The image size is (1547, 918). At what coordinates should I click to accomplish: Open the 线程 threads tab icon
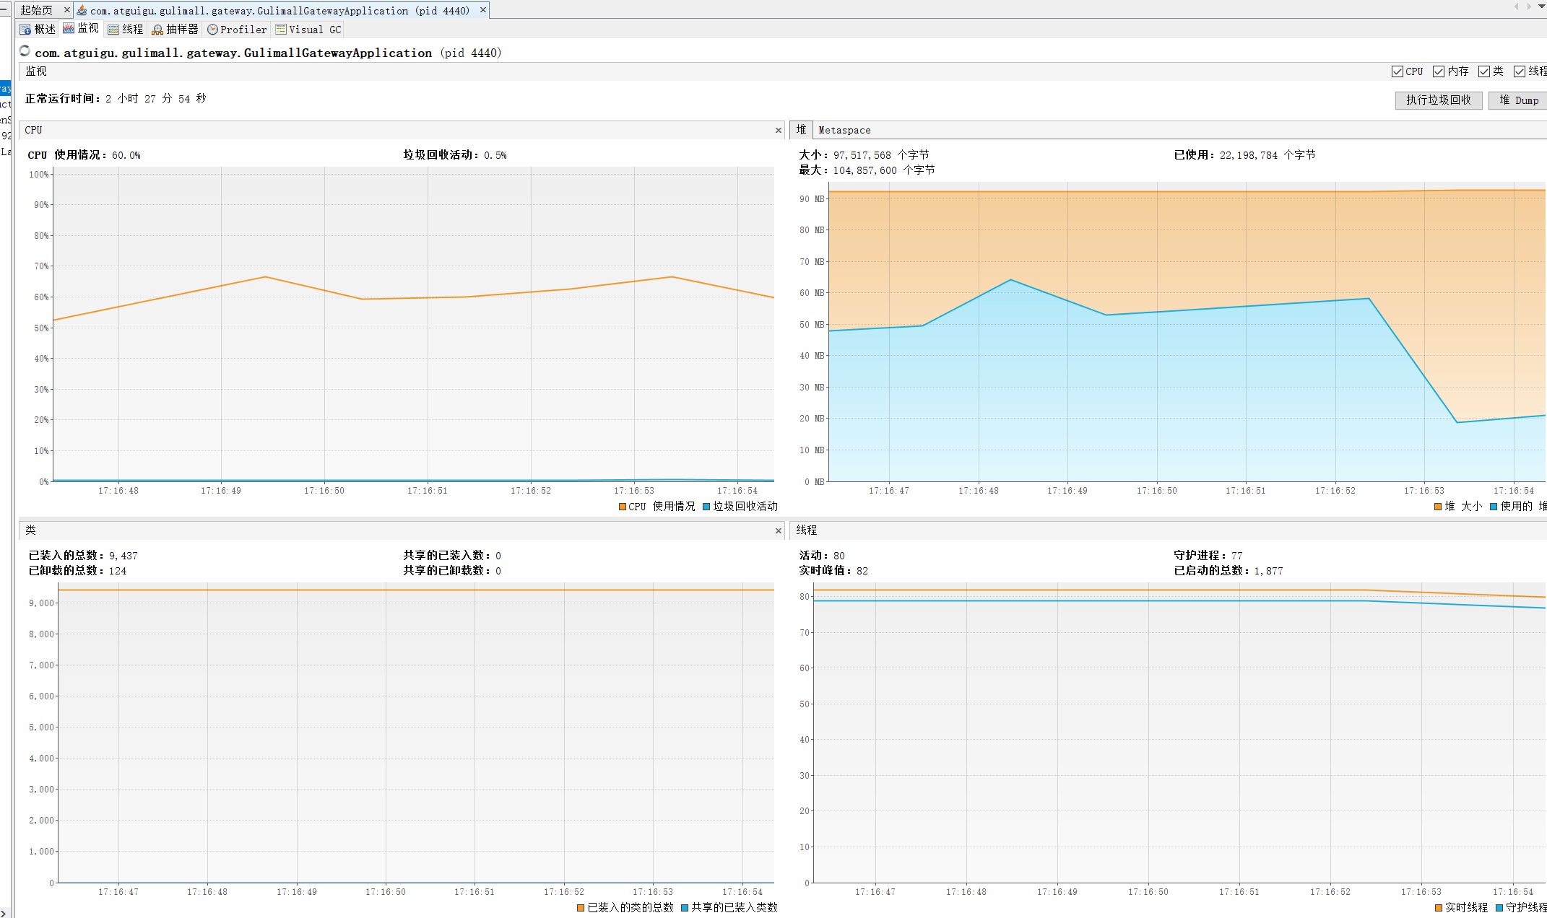(113, 30)
